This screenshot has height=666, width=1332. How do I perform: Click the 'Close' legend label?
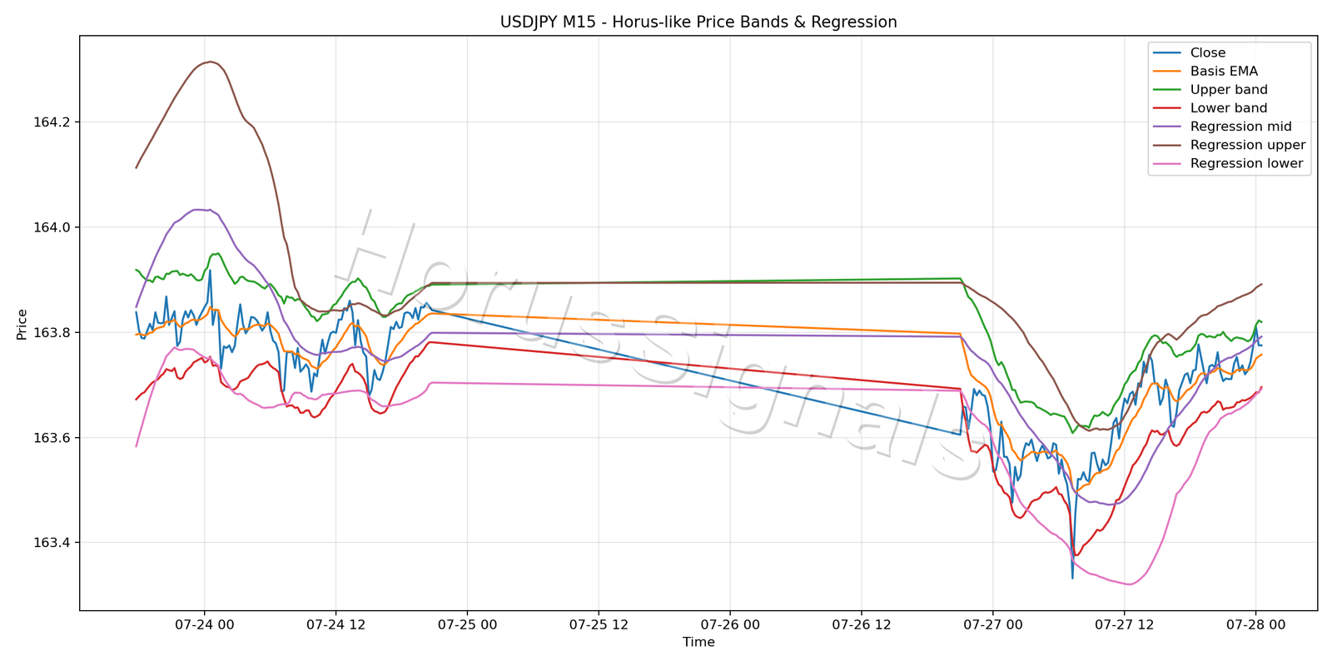(x=1208, y=53)
